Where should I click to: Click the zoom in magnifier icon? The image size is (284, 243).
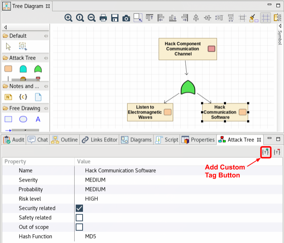click(x=68, y=18)
